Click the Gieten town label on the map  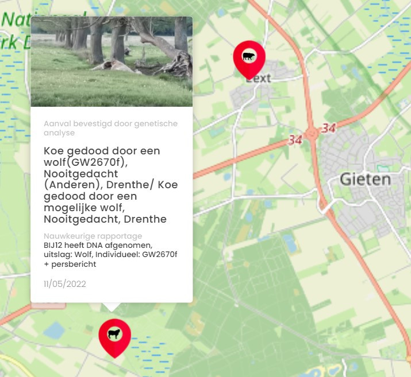click(x=366, y=180)
